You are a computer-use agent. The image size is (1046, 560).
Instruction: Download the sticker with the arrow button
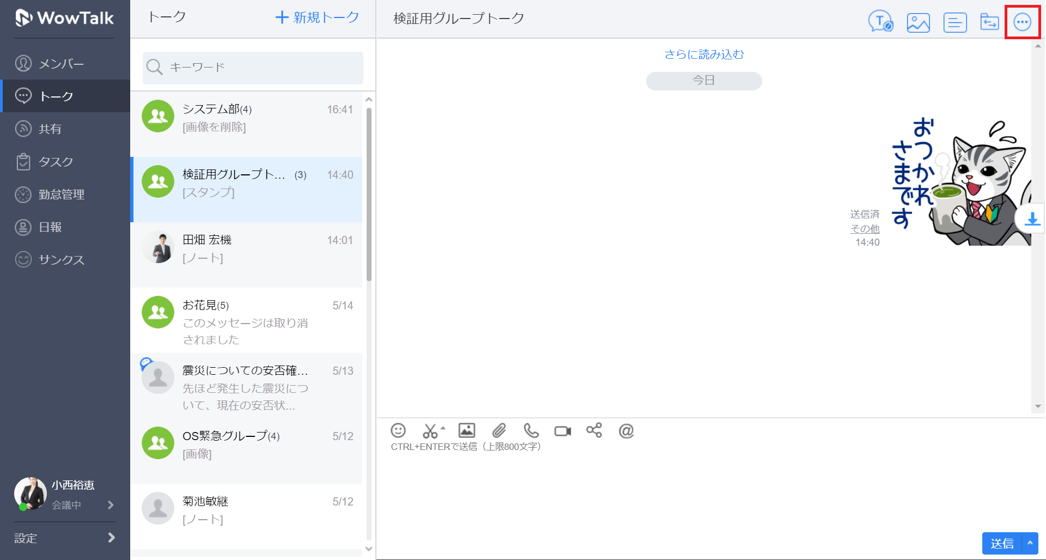point(1032,219)
